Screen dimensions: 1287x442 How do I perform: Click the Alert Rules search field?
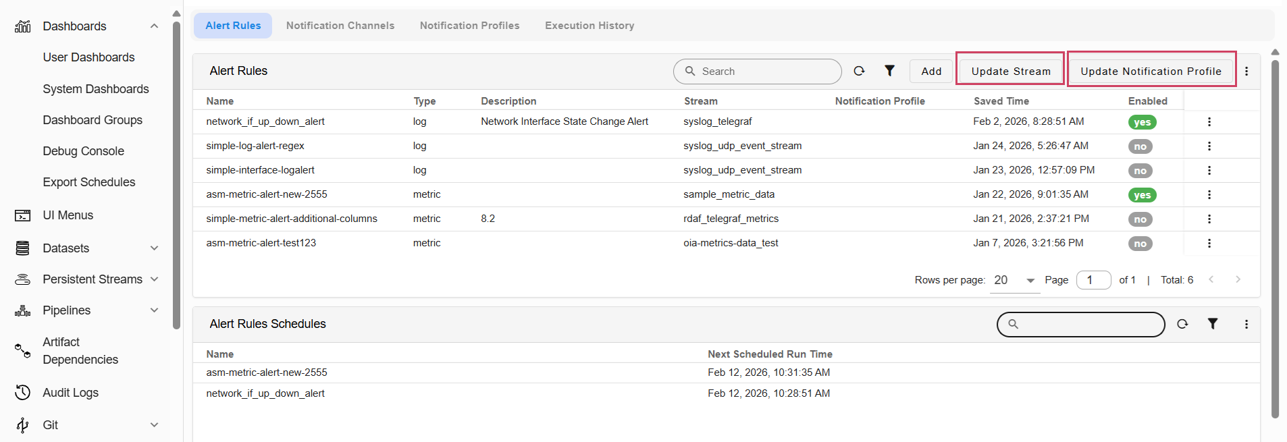pos(763,72)
